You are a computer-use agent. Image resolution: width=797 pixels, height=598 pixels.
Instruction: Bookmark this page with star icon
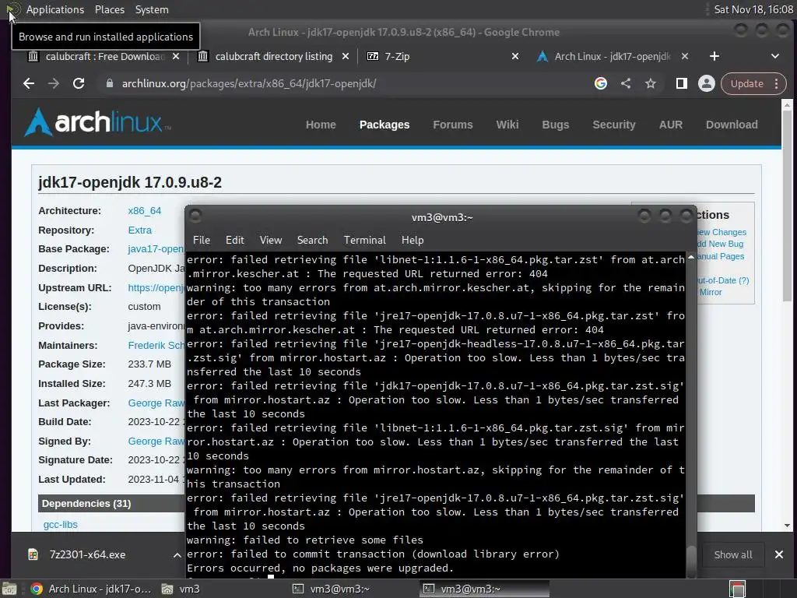[x=651, y=83]
